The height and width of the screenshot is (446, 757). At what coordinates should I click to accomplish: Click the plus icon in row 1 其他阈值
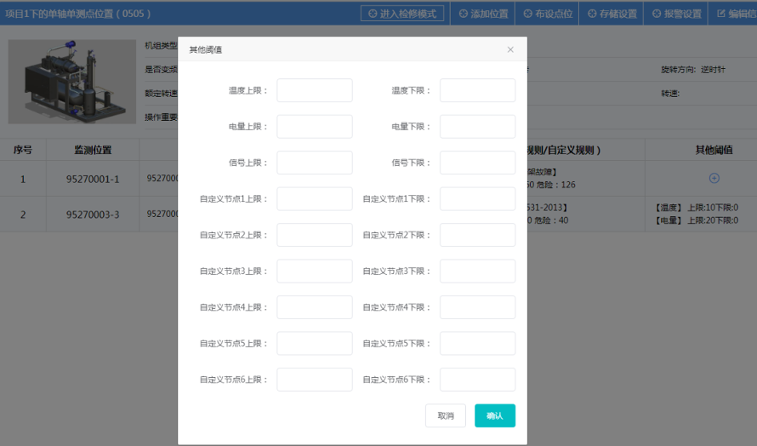[714, 178]
